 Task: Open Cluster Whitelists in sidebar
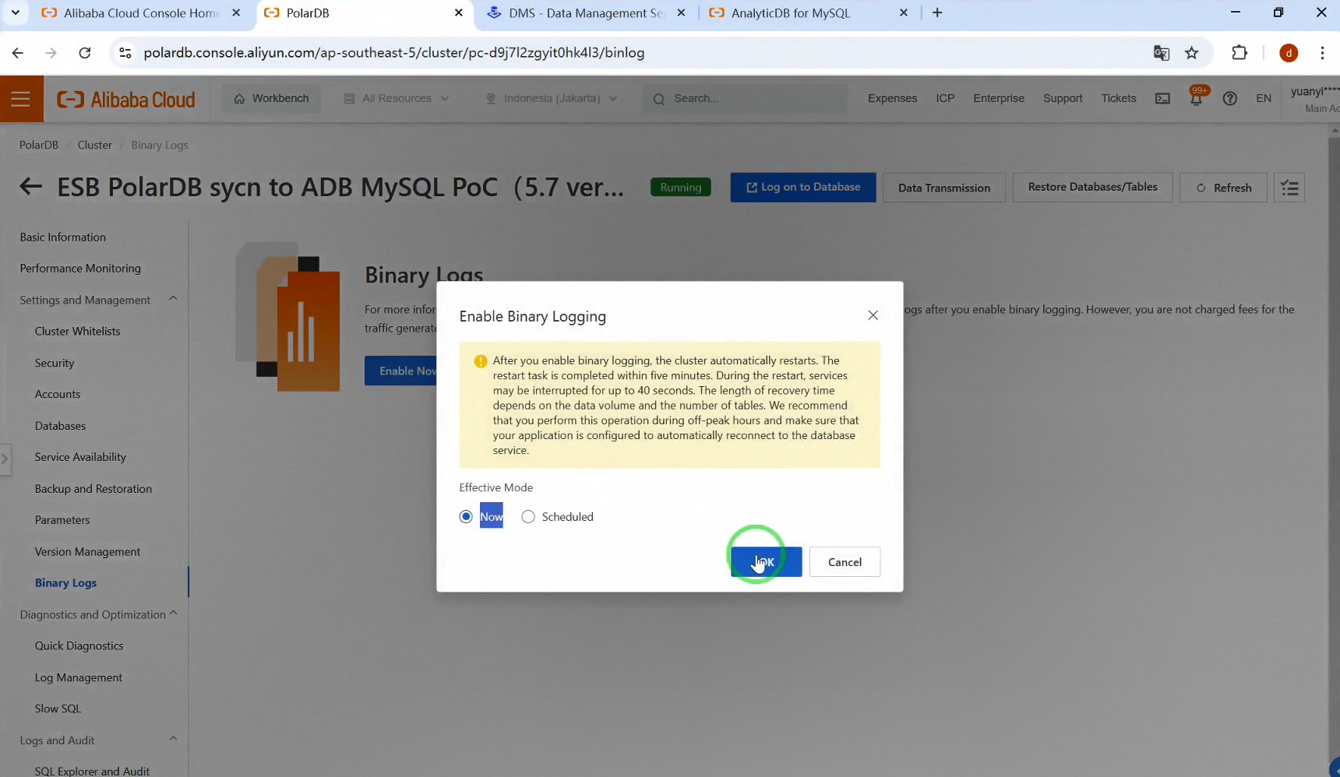[x=77, y=331]
